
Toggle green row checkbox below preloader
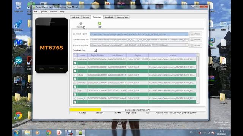[x=75, y=63]
